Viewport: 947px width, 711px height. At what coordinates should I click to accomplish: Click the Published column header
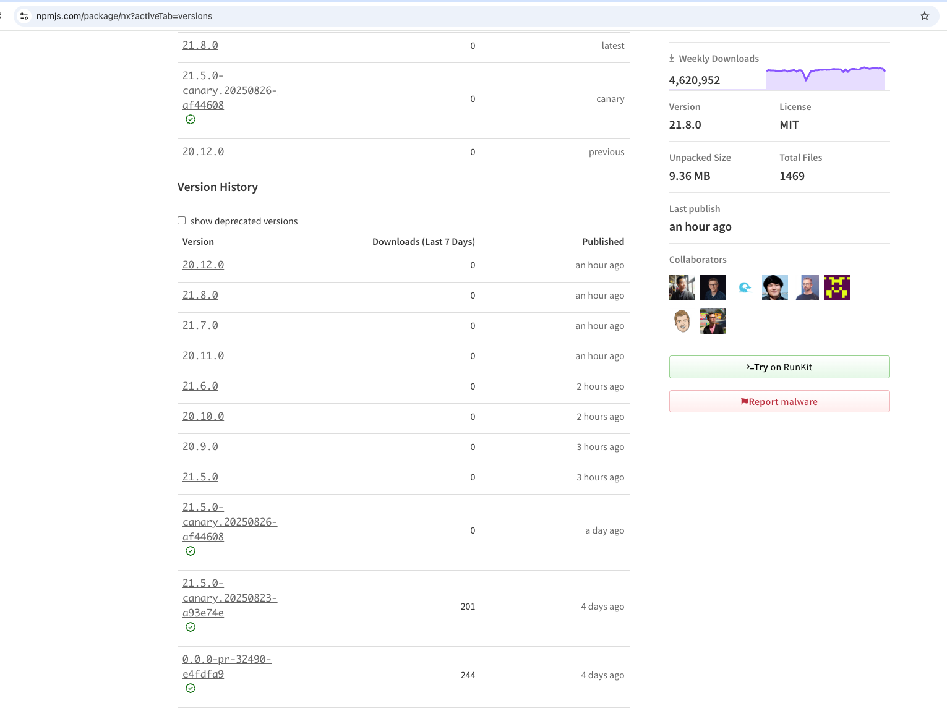click(x=603, y=242)
